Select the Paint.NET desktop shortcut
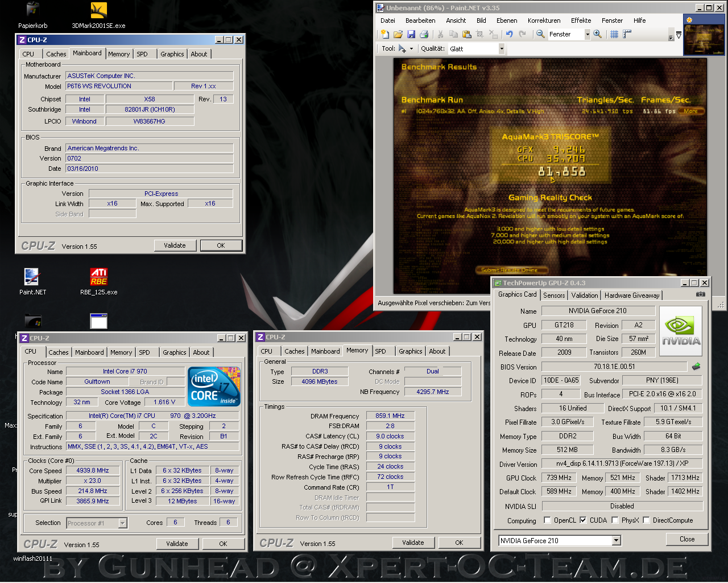 [32, 282]
